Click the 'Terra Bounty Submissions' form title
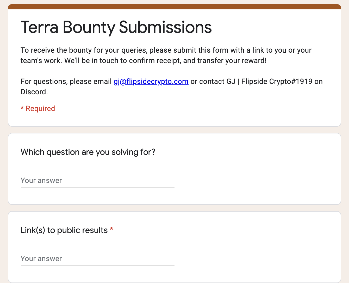 coord(116,27)
